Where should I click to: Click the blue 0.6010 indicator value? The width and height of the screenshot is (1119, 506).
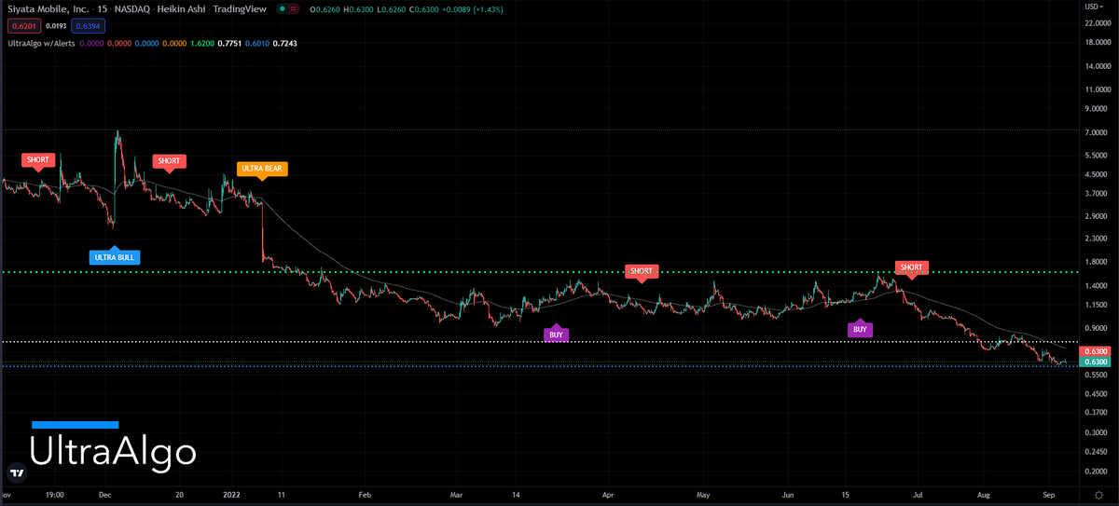[257, 43]
